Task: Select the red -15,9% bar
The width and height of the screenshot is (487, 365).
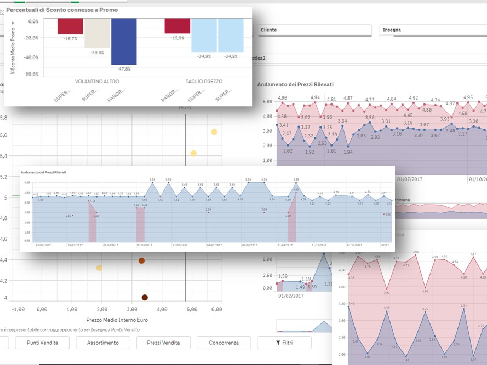Action: [x=177, y=26]
